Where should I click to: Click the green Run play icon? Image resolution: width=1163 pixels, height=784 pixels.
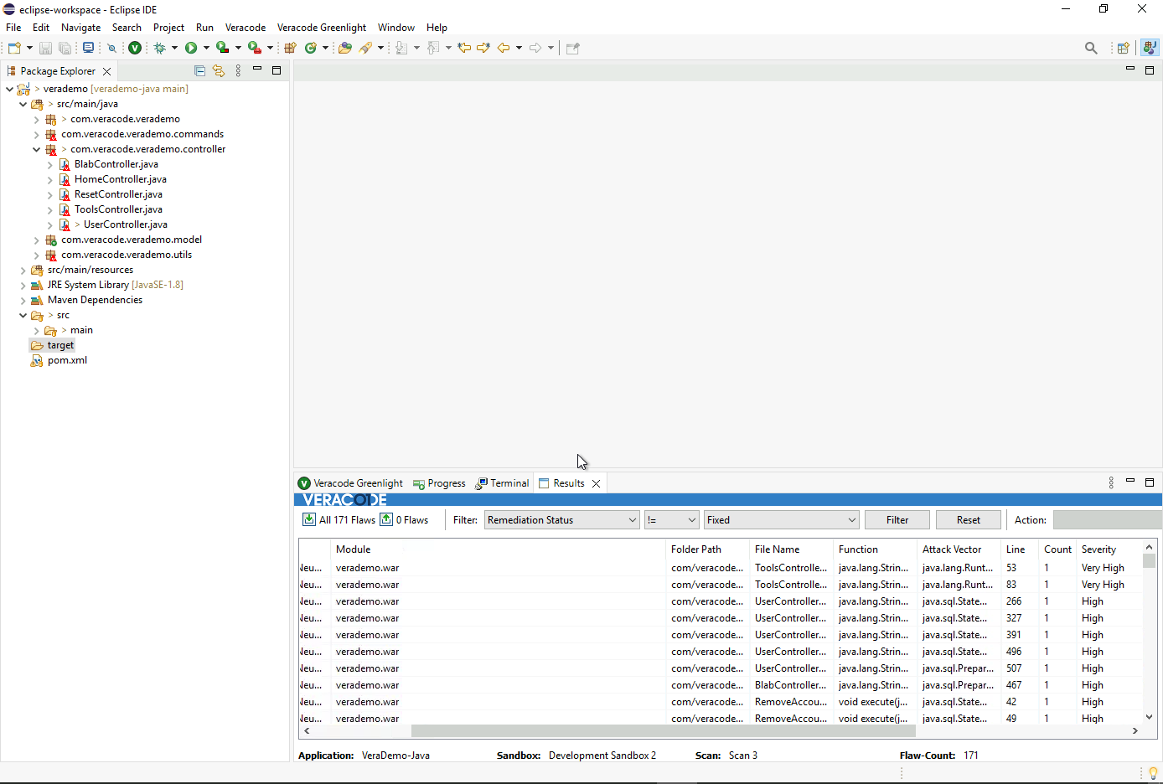pyautogui.click(x=191, y=48)
